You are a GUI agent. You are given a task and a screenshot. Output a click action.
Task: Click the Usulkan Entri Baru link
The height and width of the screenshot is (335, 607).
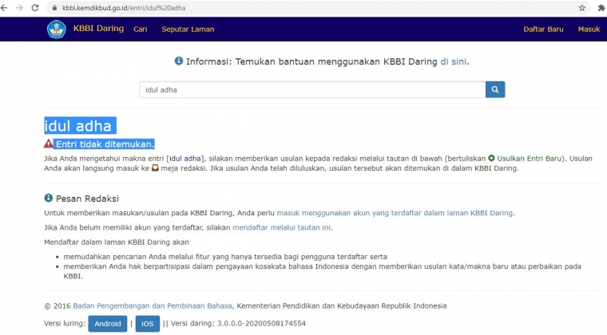529,159
